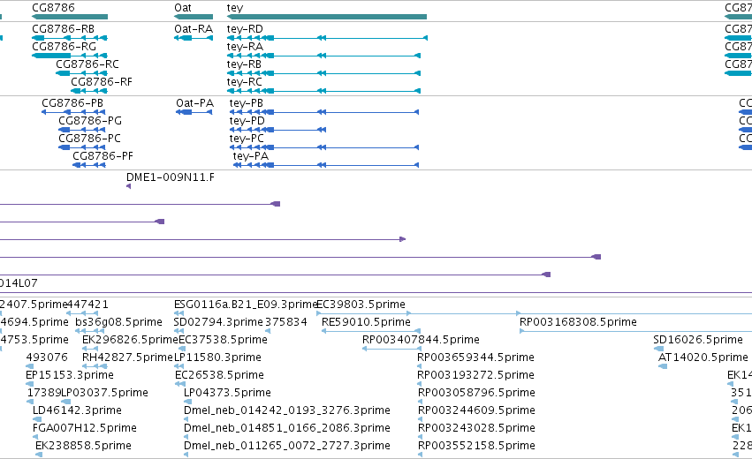Choose the tey-PC protein label
752x459 pixels.
(247, 139)
